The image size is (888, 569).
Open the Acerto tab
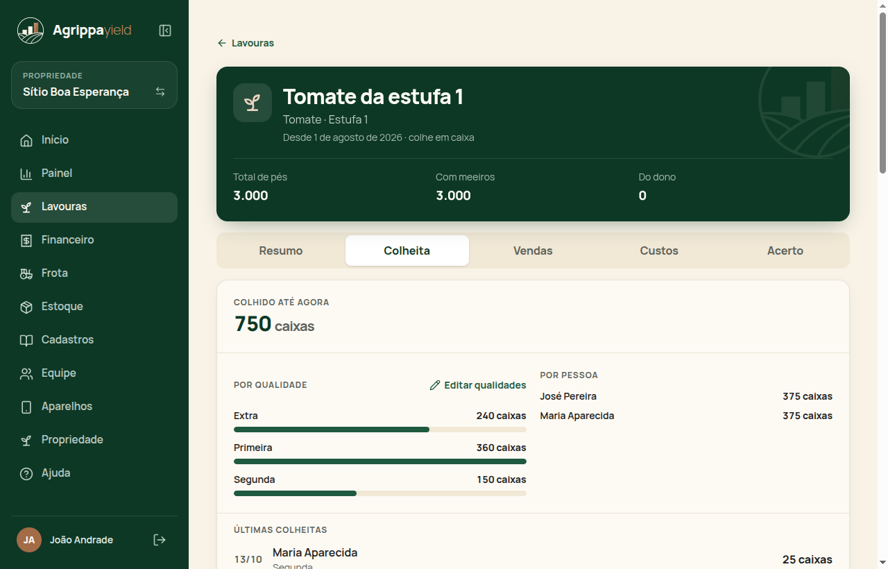point(785,250)
